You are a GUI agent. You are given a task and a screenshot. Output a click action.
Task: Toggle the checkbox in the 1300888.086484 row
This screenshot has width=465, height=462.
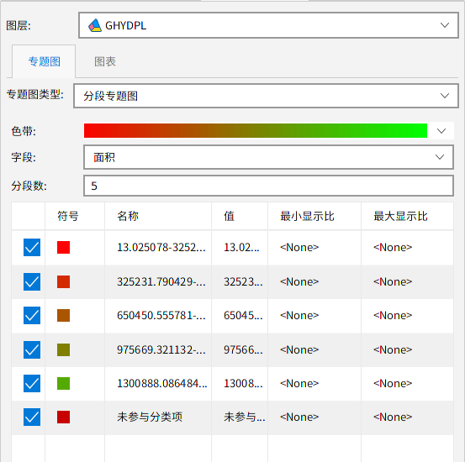point(32,384)
